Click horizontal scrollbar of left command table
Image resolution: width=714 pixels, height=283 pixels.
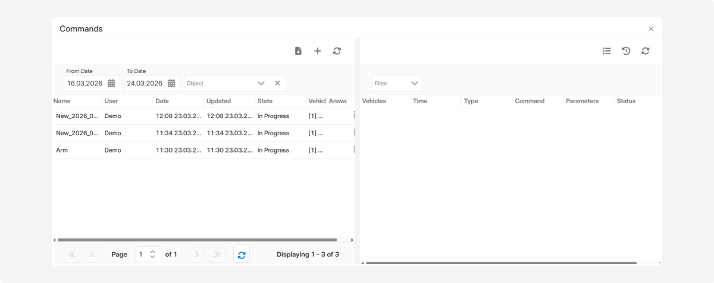point(196,240)
